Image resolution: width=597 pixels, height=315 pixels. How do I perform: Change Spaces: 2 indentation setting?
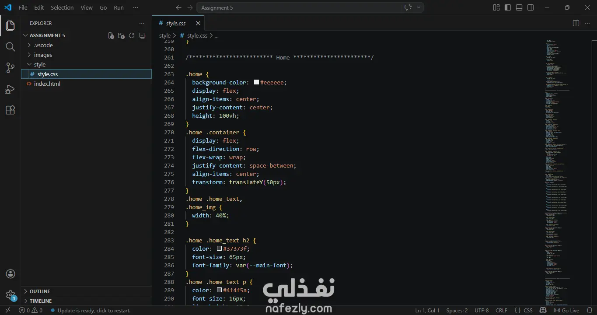click(457, 310)
